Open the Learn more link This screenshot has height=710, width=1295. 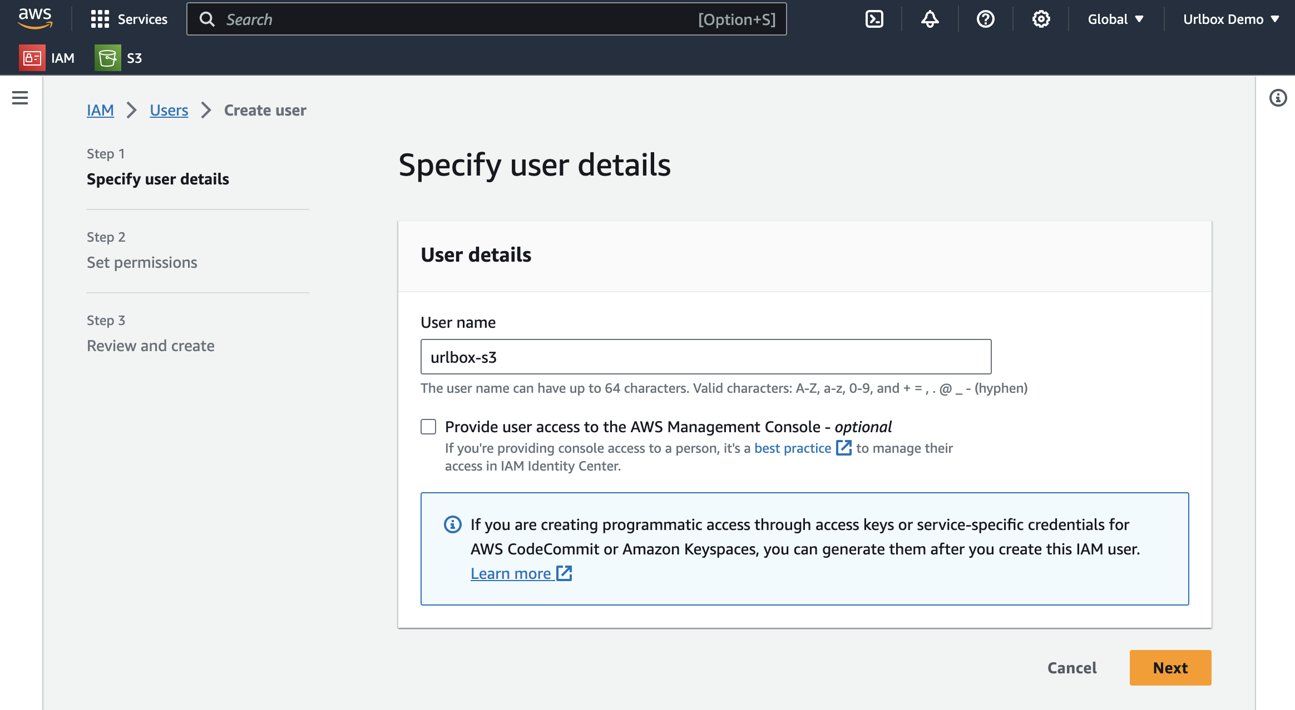pyautogui.click(x=511, y=573)
